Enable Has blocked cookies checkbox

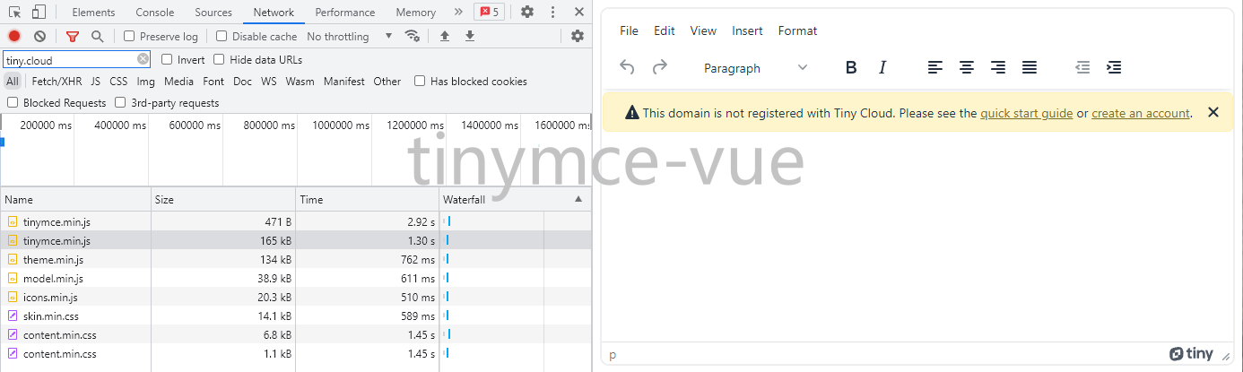pos(420,82)
